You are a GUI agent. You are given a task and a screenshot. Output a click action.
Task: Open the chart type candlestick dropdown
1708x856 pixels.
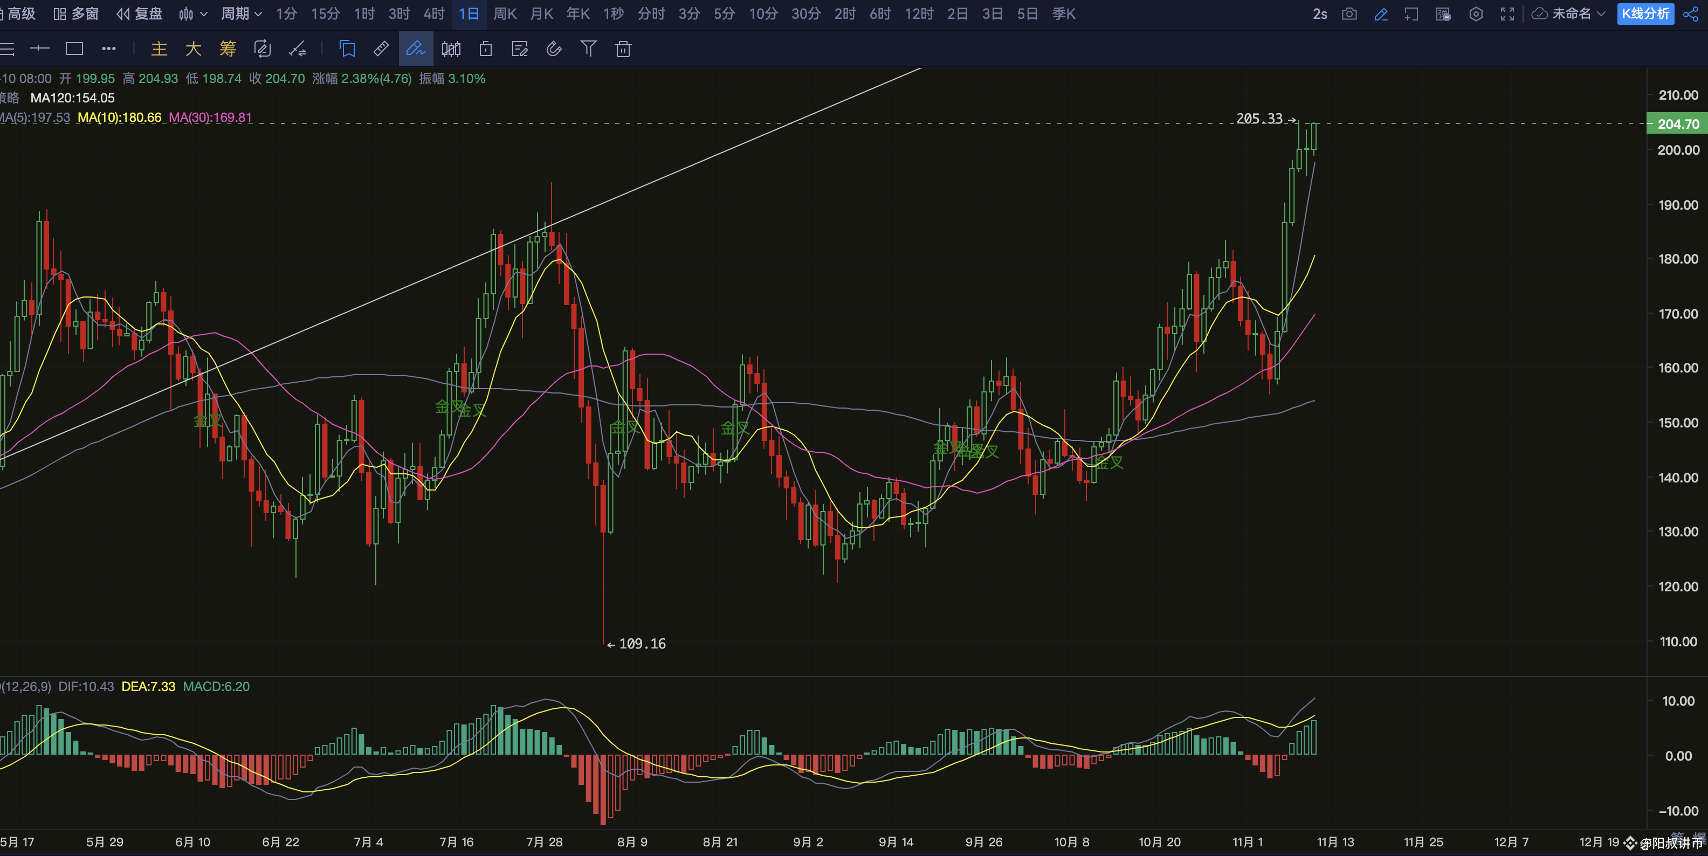point(193,14)
